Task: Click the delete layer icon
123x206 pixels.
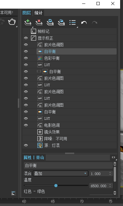Action: pyautogui.click(x=39, y=22)
